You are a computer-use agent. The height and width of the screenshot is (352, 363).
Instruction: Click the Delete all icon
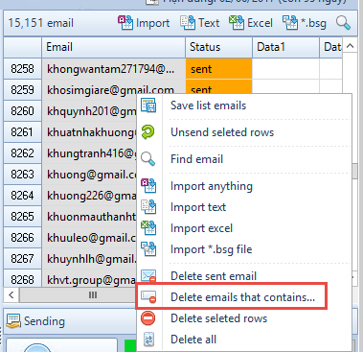pos(148,340)
